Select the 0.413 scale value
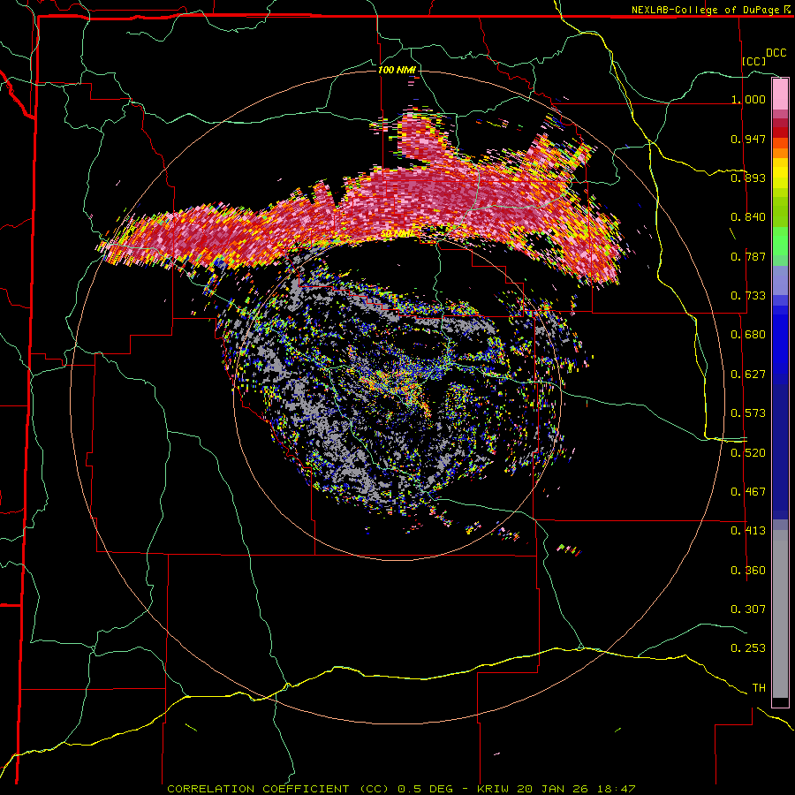 pos(748,531)
